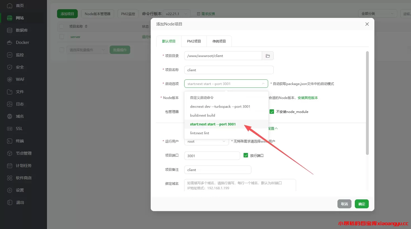Switch to the PM2项目 tab
411x229 pixels.
pyautogui.click(x=194, y=41)
